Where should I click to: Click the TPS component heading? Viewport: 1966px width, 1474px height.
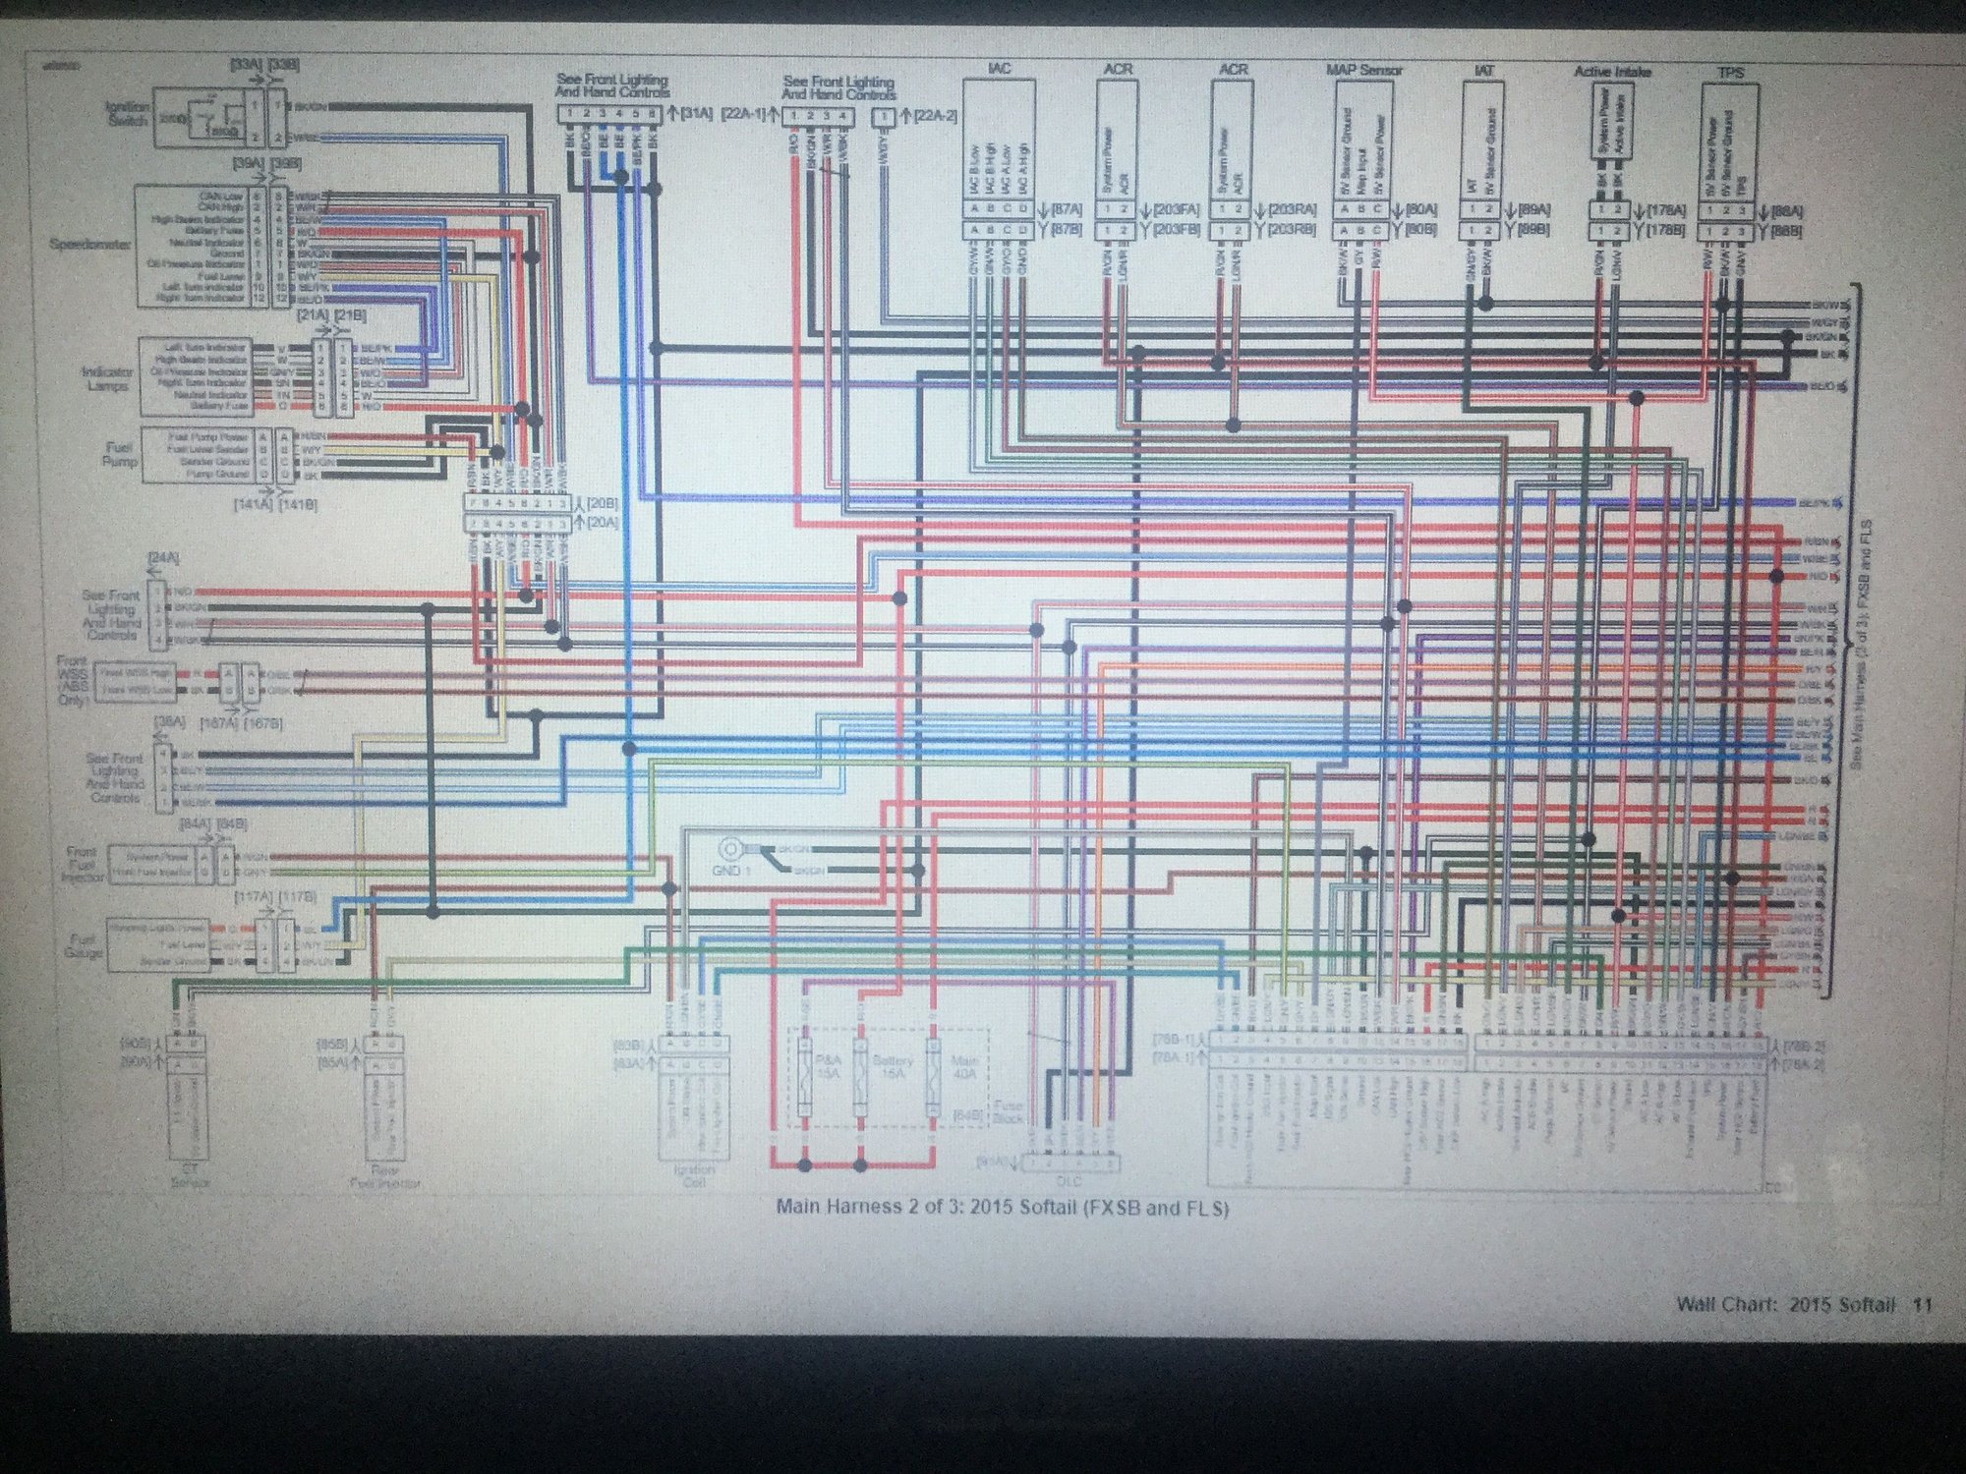(1730, 72)
